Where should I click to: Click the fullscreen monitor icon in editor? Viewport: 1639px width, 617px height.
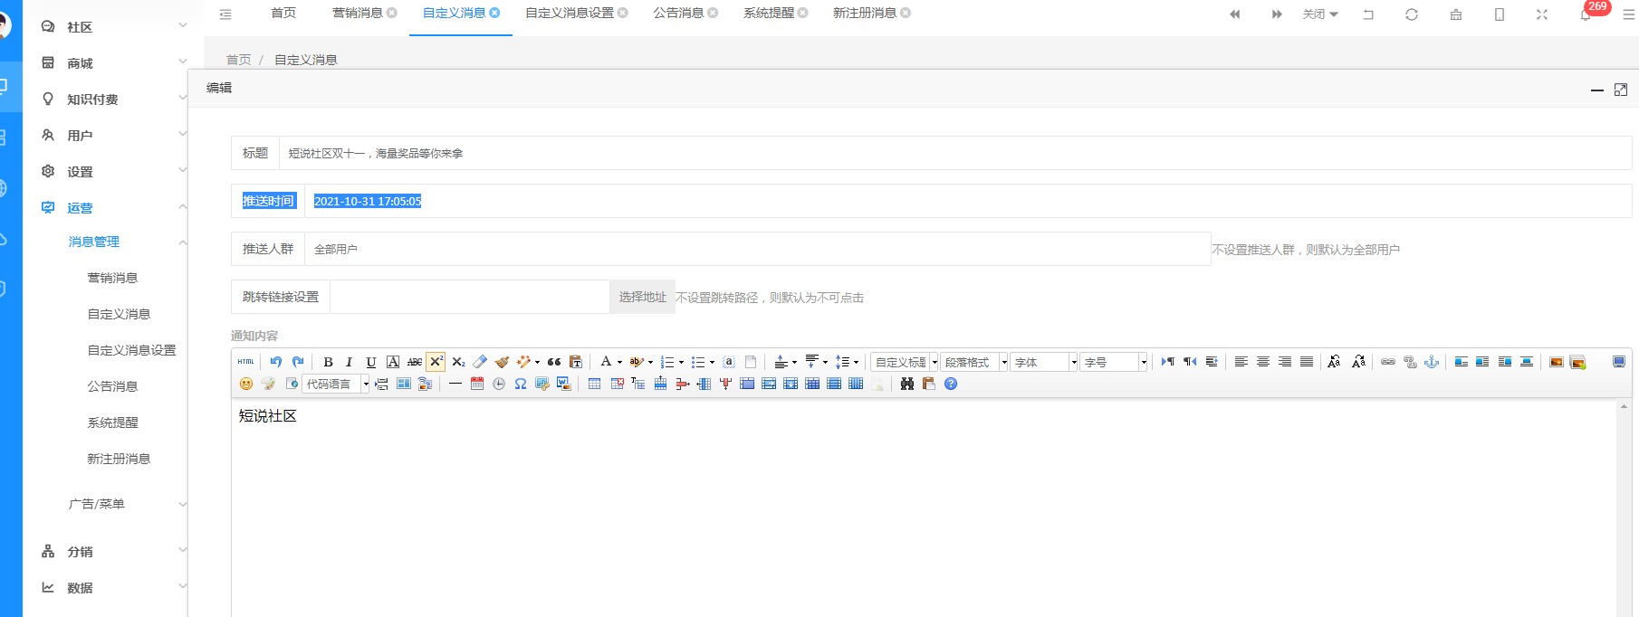point(1619,362)
